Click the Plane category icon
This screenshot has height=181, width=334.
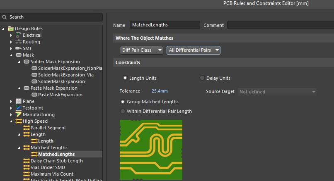[x=19, y=101]
